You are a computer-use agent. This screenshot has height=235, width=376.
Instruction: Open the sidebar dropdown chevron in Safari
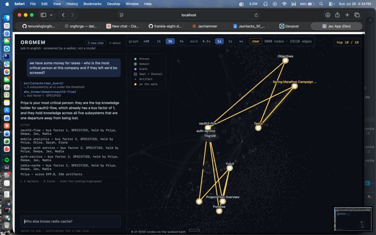coord(51,15)
